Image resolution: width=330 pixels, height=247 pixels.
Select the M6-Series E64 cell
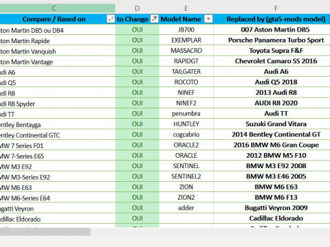(x=58, y=198)
